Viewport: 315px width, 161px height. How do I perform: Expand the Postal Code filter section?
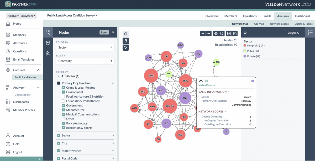tap(113, 158)
